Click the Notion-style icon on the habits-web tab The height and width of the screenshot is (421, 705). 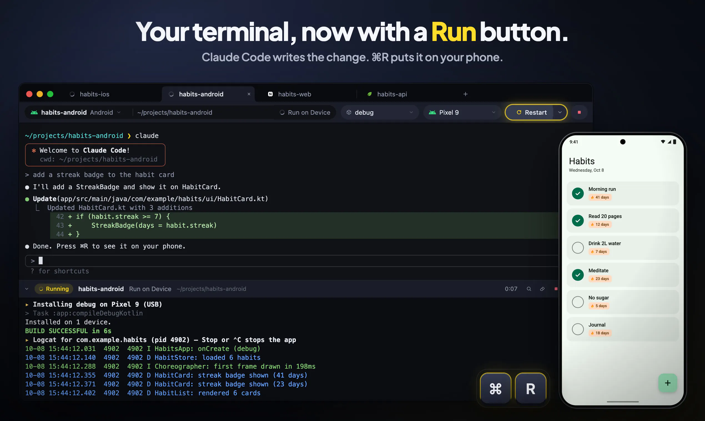click(x=270, y=94)
